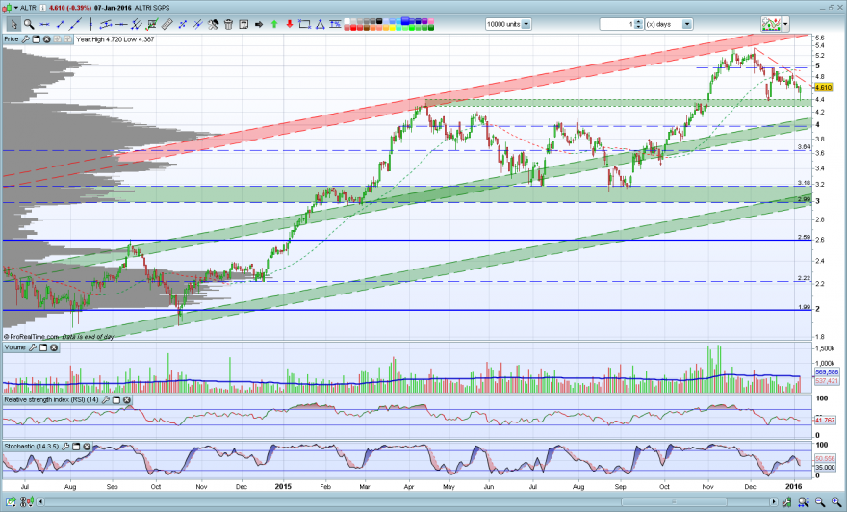Image resolution: width=847 pixels, height=512 pixels.
Task: Close the Volume indicator panel
Action: pos(54,347)
